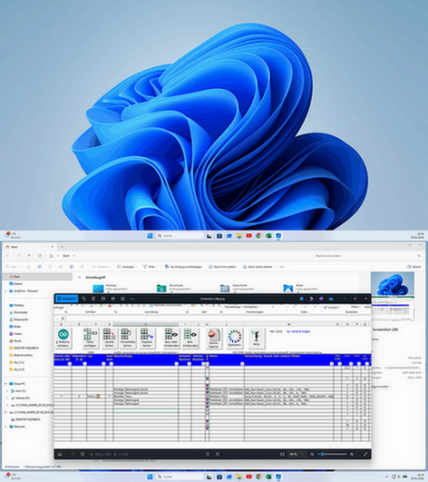This screenshot has height=482, width=428.
Task: Toggle the filmstrip icon in Photos' bottom bar
Action: [x=60, y=454]
